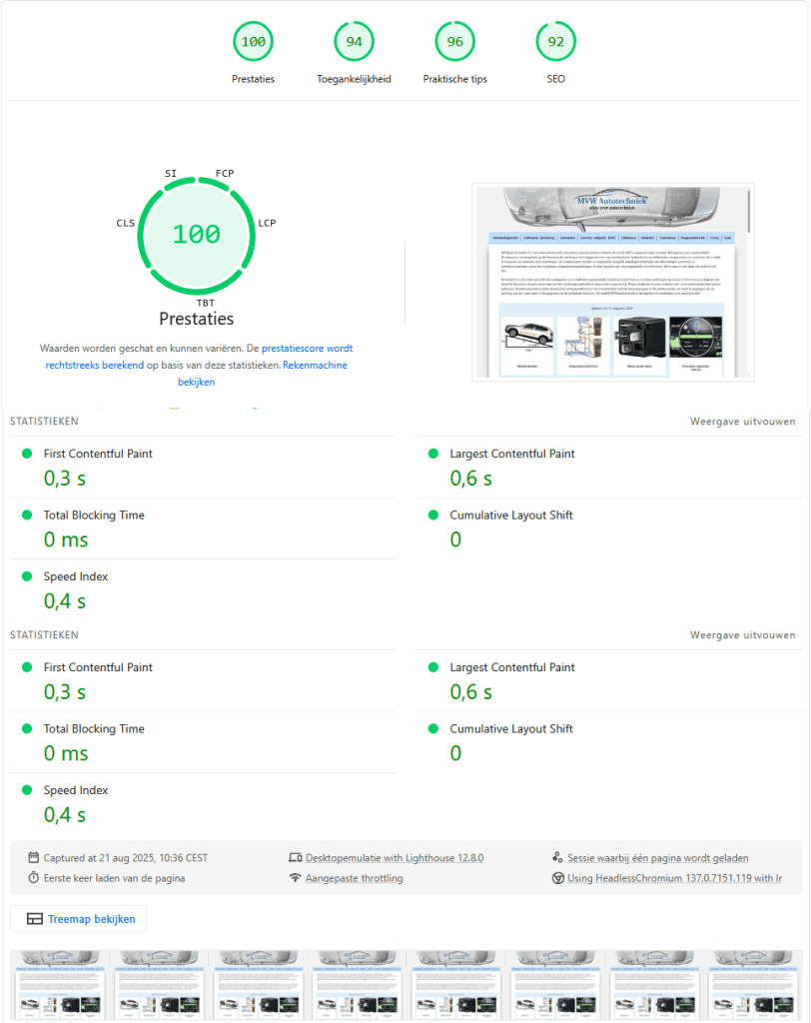Click the large 100 performance gauge
Viewport: 811px width, 1023px height.
tap(197, 235)
